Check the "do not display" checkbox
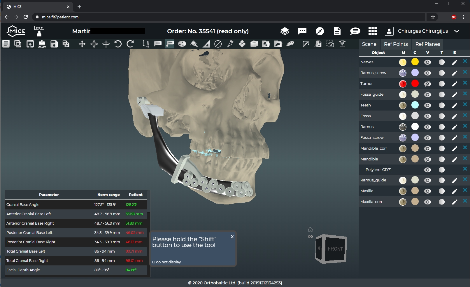Screen dimensions: 470x287 coord(154,262)
